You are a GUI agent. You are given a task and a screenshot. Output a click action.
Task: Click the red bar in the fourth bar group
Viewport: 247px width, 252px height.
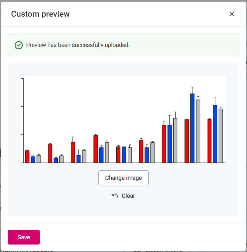tap(95, 149)
